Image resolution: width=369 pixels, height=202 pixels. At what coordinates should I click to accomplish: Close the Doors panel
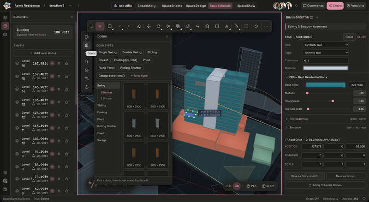(167, 36)
